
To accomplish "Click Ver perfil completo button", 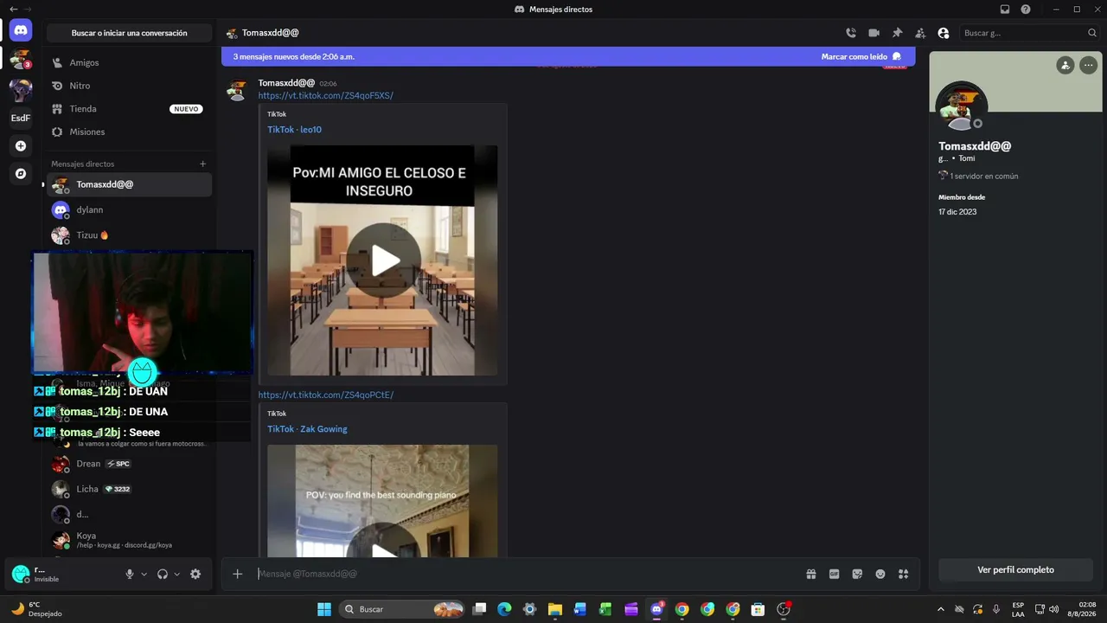I will coord(1015,570).
